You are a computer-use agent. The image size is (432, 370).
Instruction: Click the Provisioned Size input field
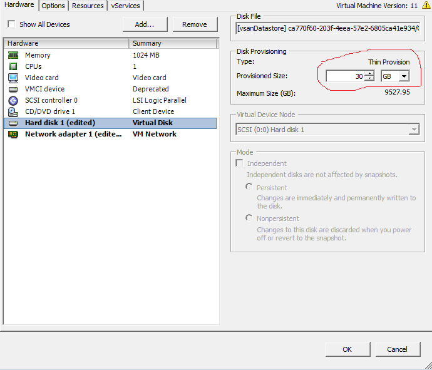click(345, 76)
